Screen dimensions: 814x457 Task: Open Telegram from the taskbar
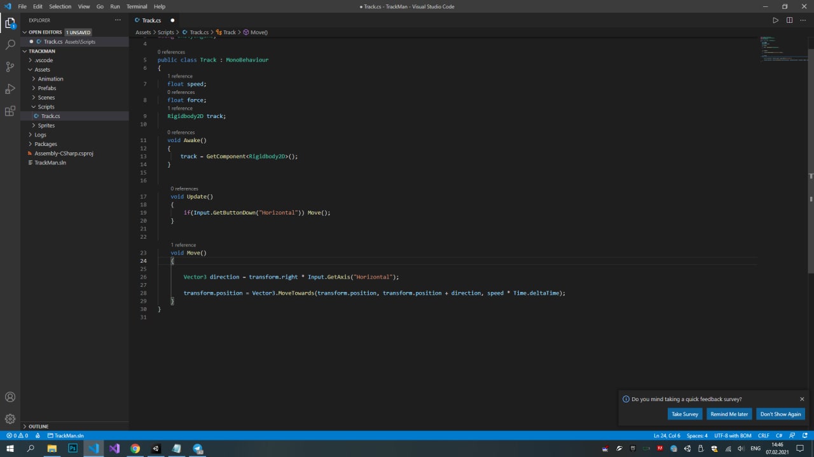click(198, 448)
